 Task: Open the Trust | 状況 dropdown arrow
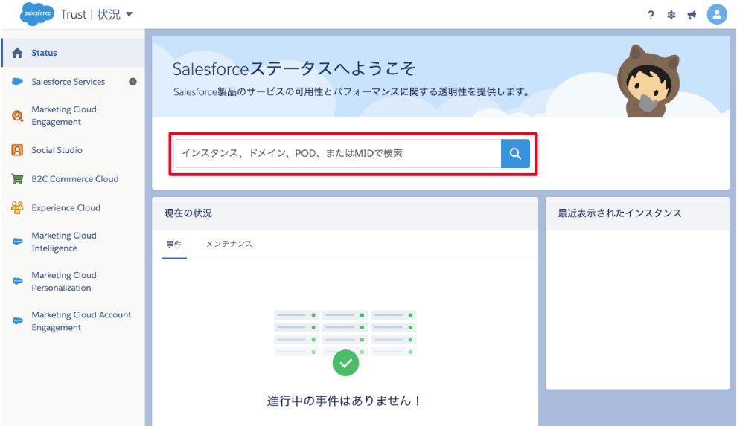point(130,14)
